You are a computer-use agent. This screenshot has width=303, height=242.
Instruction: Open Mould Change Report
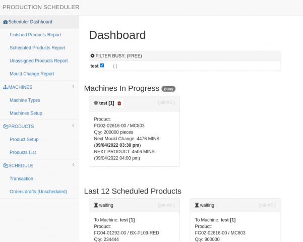[32, 74]
